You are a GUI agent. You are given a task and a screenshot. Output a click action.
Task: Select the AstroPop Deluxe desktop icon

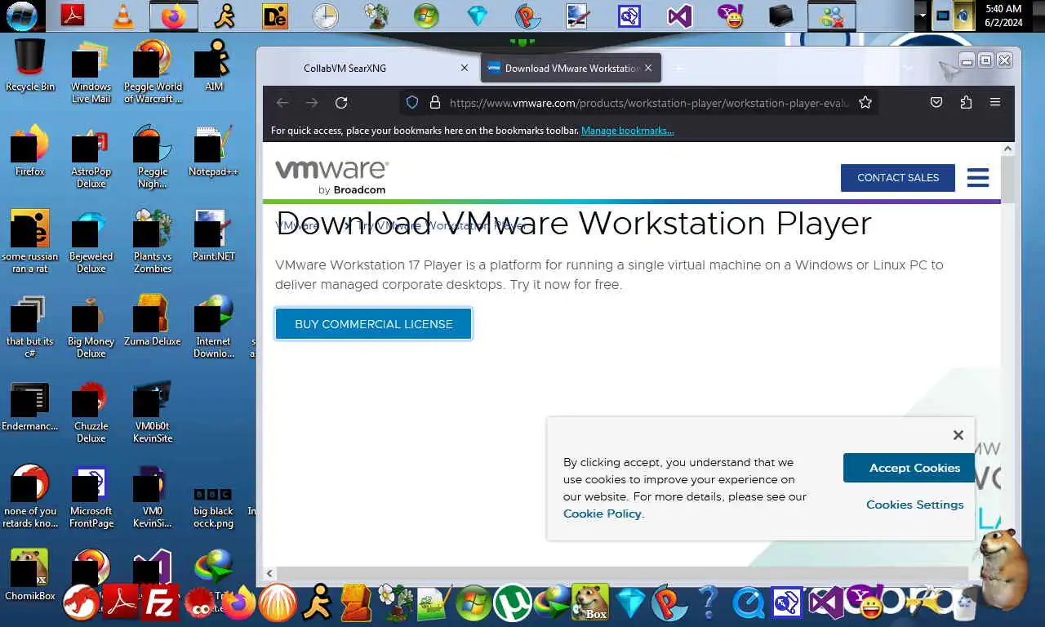pyautogui.click(x=91, y=156)
